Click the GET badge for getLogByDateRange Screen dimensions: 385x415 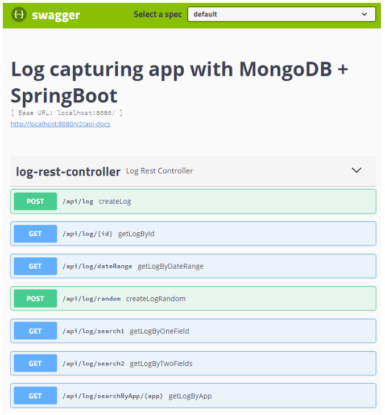click(x=35, y=266)
